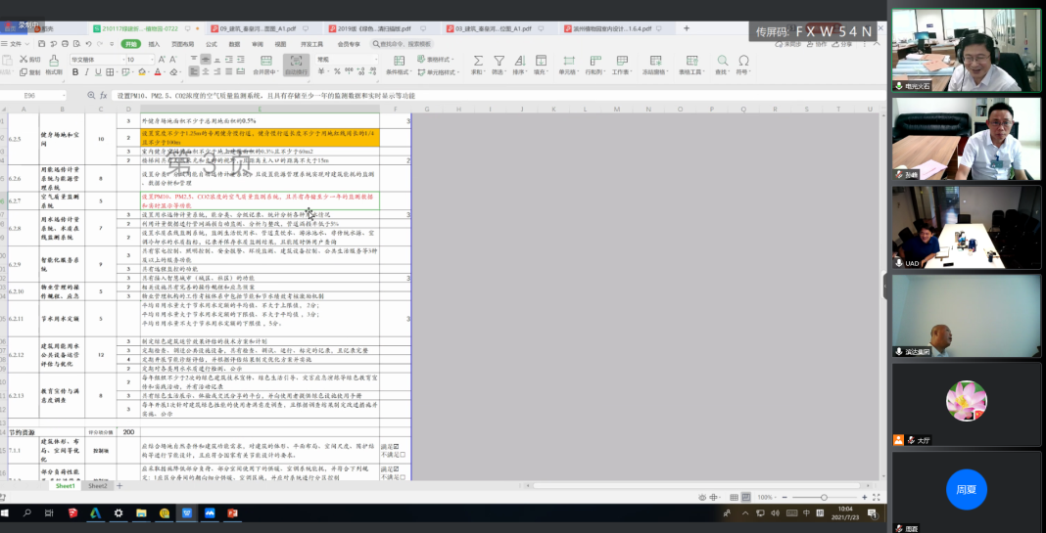Add a new sheet with plus button

(x=120, y=486)
